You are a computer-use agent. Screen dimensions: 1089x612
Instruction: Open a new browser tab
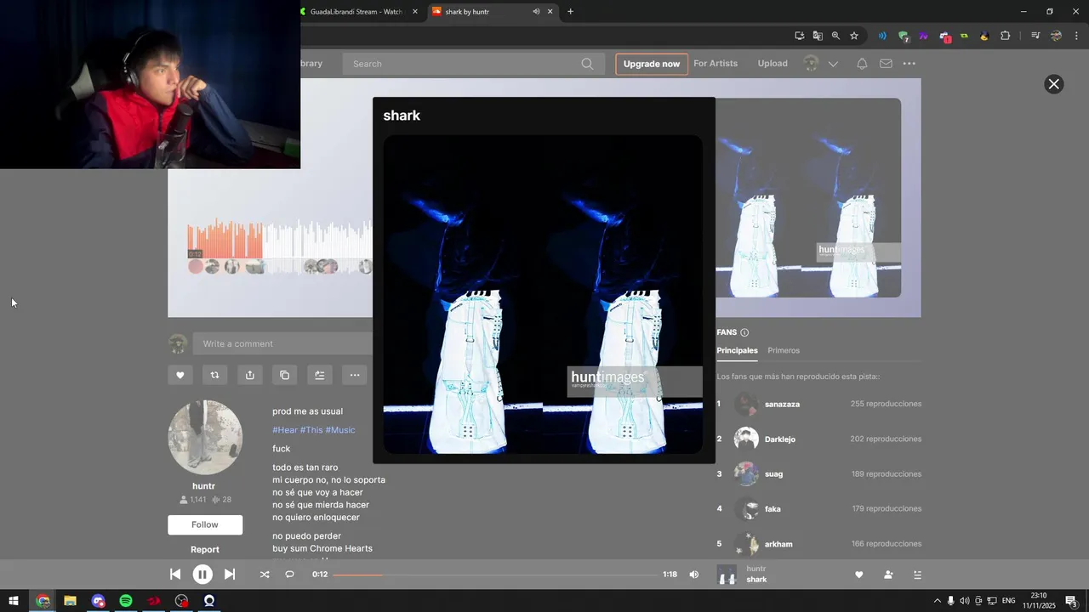coord(570,12)
